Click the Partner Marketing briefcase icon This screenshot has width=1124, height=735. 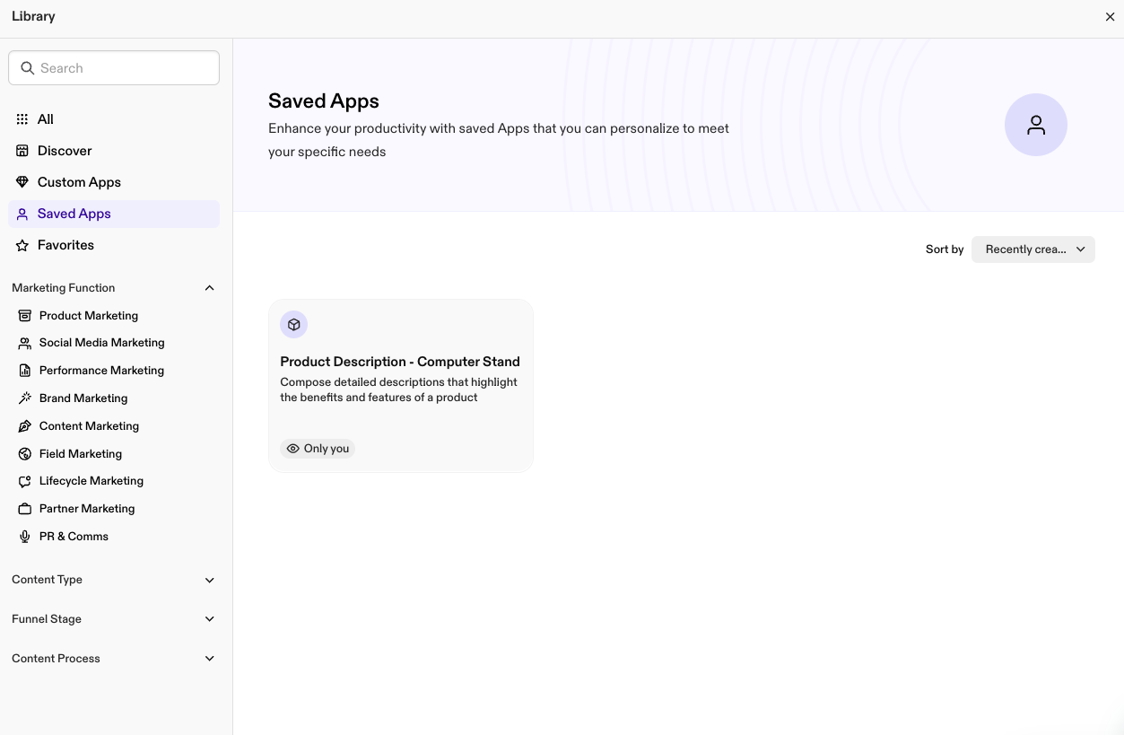tap(25, 509)
